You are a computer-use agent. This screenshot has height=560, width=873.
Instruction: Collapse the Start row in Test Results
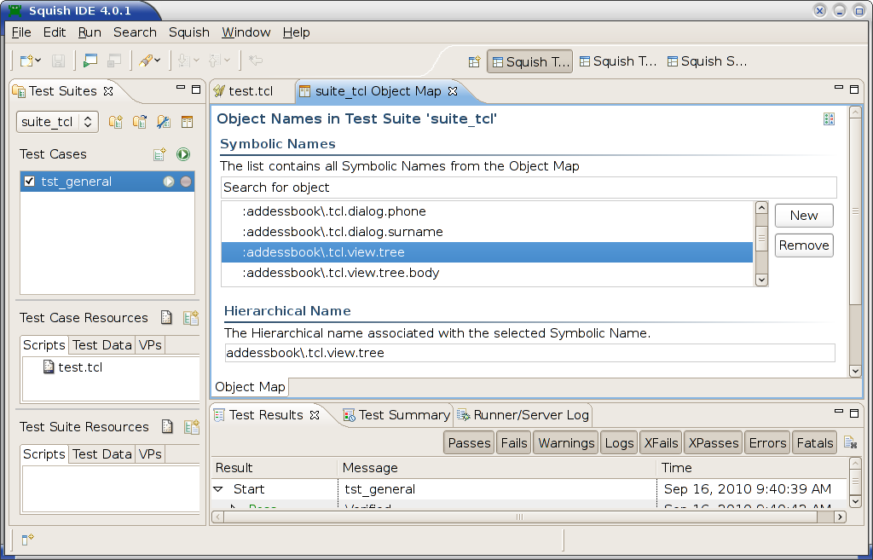coord(218,489)
